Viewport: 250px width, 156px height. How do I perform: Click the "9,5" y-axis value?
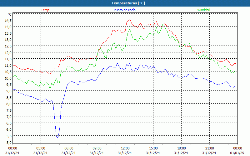pos(9,85)
